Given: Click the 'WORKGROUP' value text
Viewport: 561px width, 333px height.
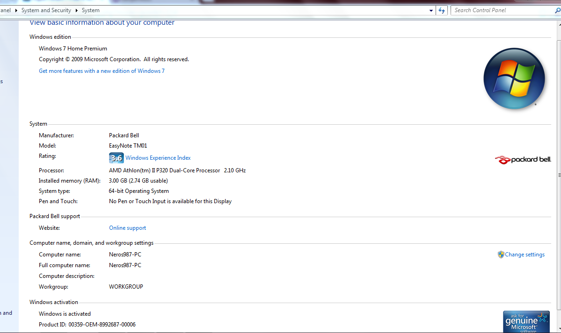Looking at the screenshot, I should [126, 287].
